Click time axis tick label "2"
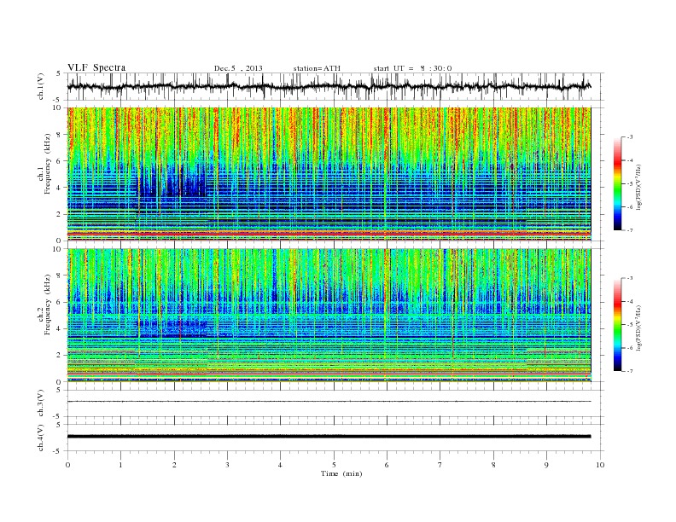 [174, 465]
